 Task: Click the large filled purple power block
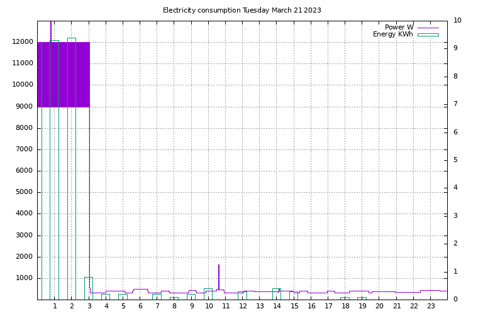(x=64, y=75)
